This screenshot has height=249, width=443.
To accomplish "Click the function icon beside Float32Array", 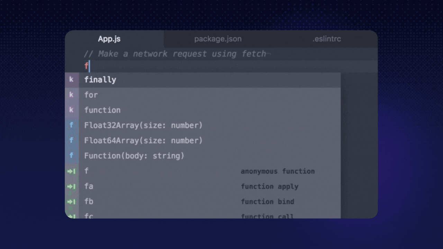I will point(72,125).
